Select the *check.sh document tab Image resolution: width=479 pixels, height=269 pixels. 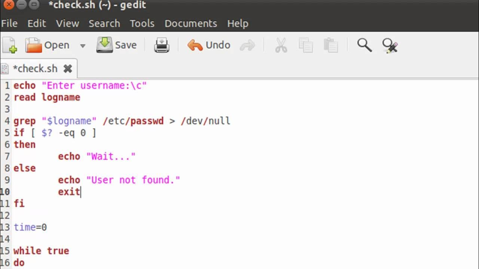pos(35,69)
